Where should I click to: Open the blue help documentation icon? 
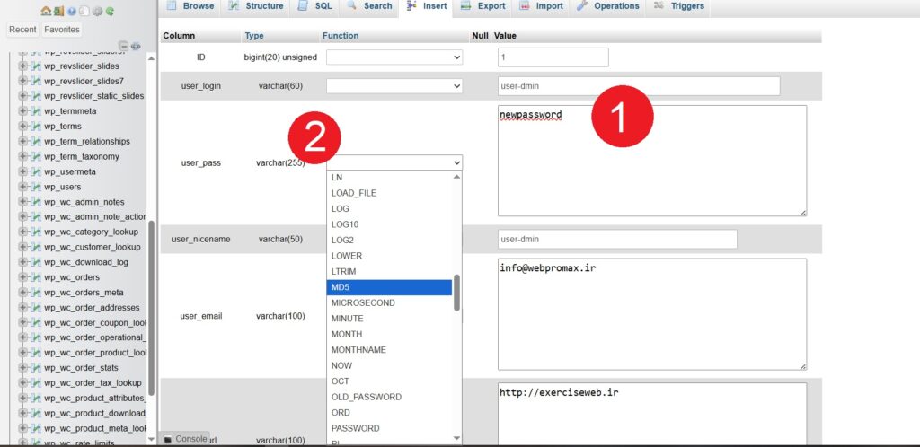[72, 11]
